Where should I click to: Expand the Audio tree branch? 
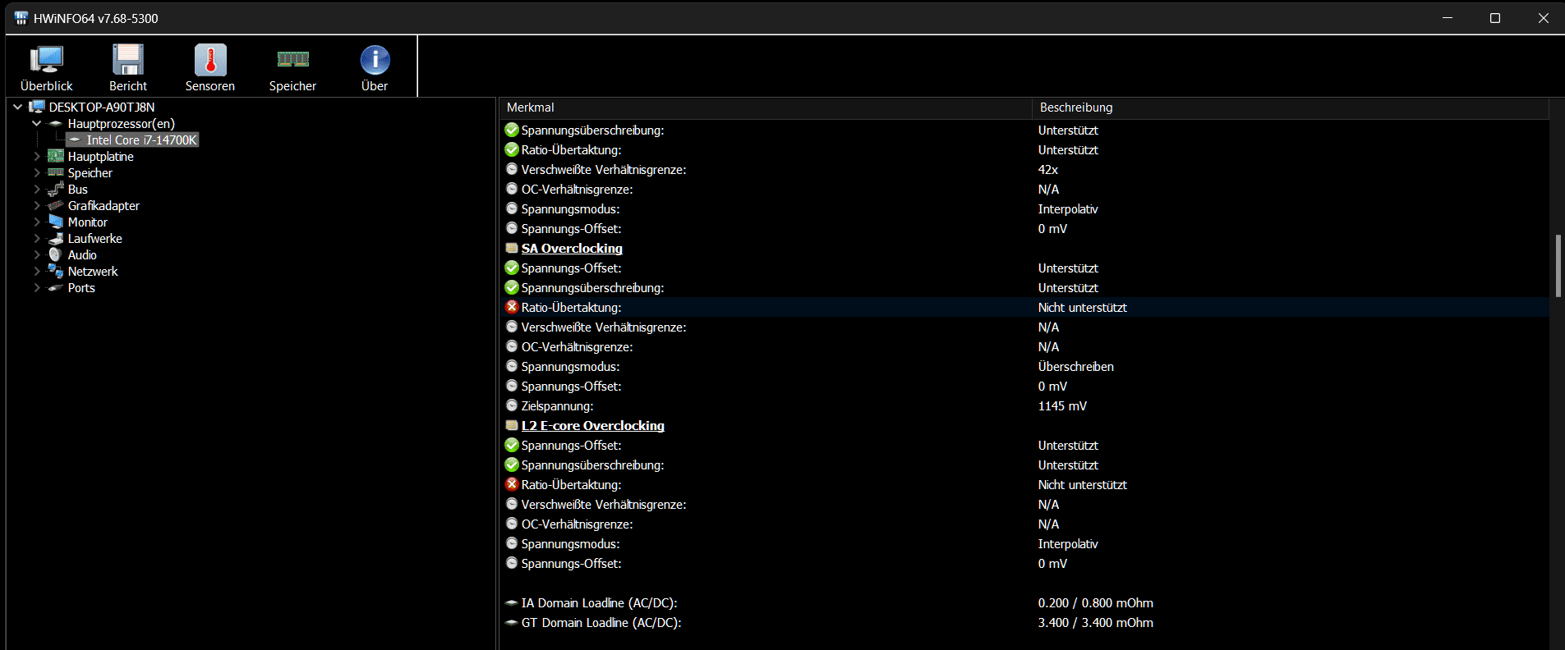[x=36, y=254]
